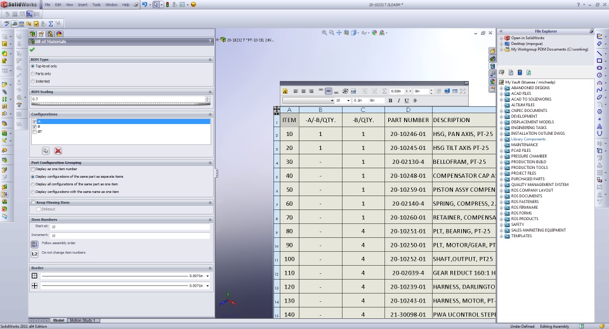Screen dimensions: 609x329
Task: Toggle bold formatting in table toolbar
Action: point(390,101)
